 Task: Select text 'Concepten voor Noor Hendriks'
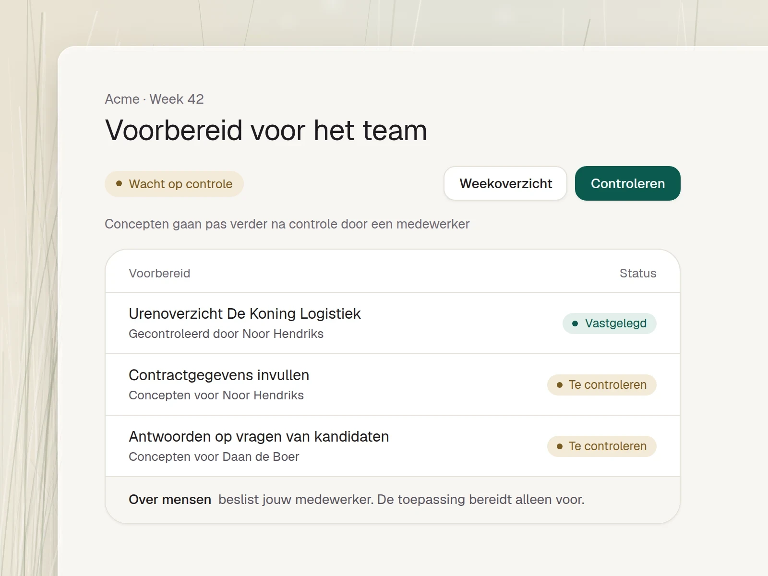click(216, 395)
